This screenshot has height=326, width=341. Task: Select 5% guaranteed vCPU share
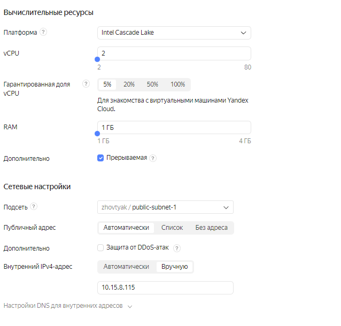point(107,84)
